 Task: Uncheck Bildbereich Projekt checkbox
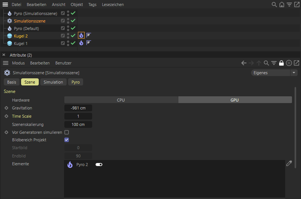pyautogui.click(x=67, y=140)
